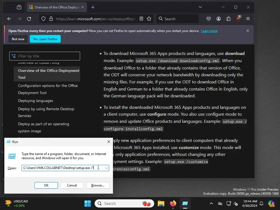Bookmark this page with the star icon

click(149, 19)
